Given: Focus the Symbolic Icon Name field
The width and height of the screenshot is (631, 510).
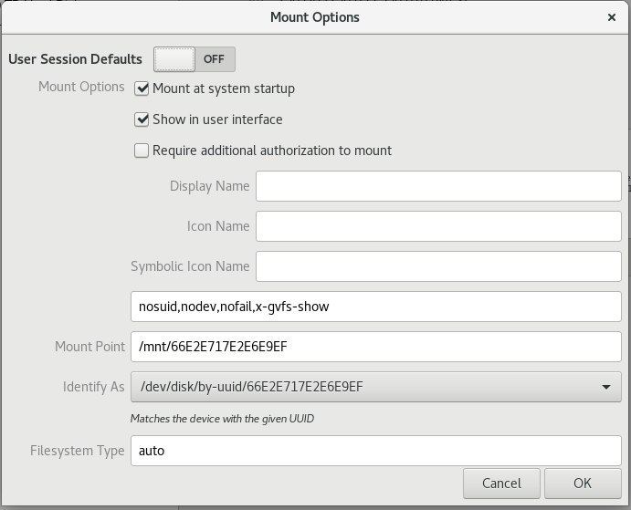Looking at the screenshot, I should [438, 266].
